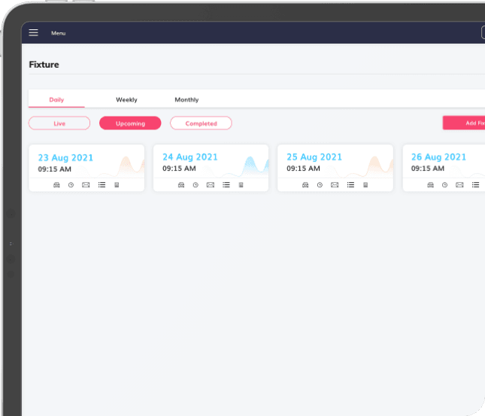This screenshot has height=416, width=485.
Task: Click car icon on 25 Aug 2021 card
Action: tap(305, 184)
